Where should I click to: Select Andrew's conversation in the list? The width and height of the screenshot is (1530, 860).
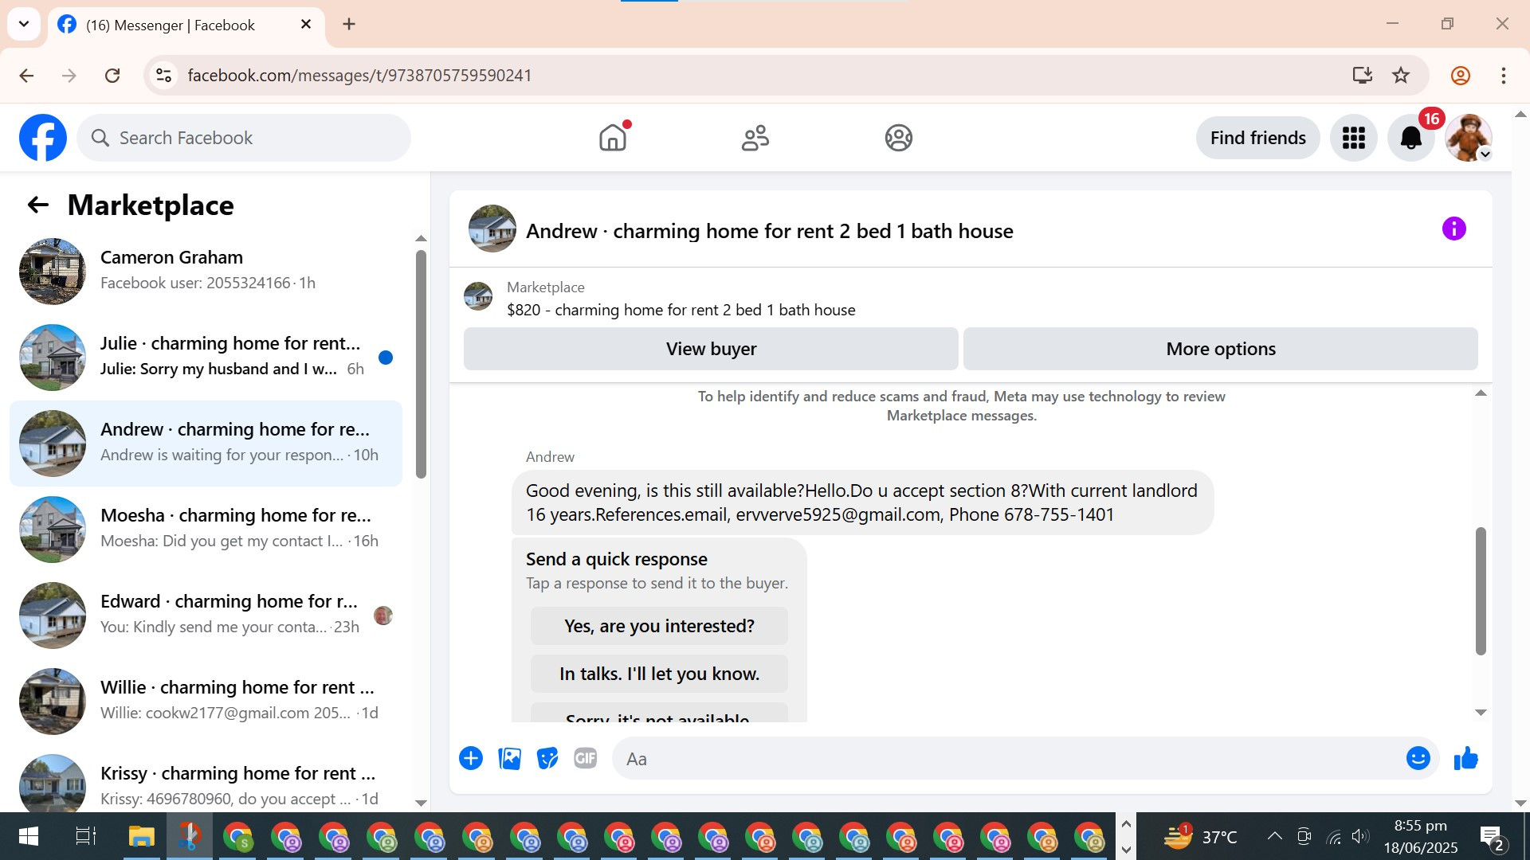206,444
